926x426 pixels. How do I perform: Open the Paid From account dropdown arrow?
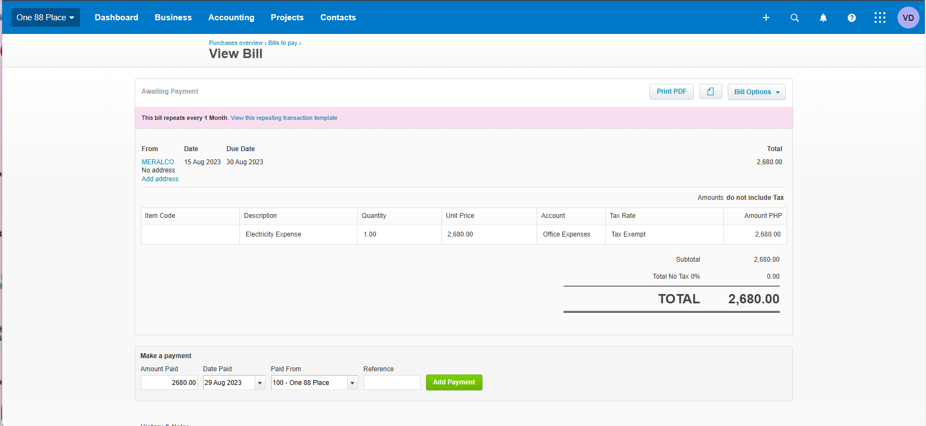pos(353,383)
